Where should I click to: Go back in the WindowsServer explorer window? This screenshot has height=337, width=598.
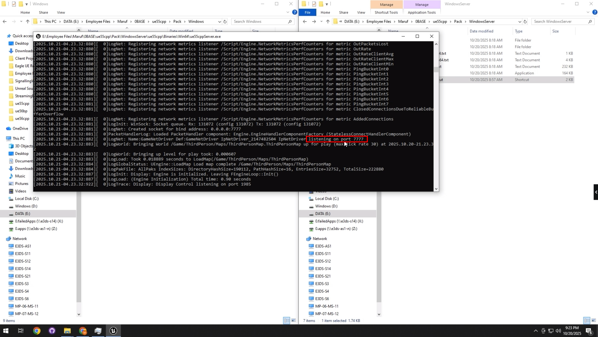tap(305, 22)
